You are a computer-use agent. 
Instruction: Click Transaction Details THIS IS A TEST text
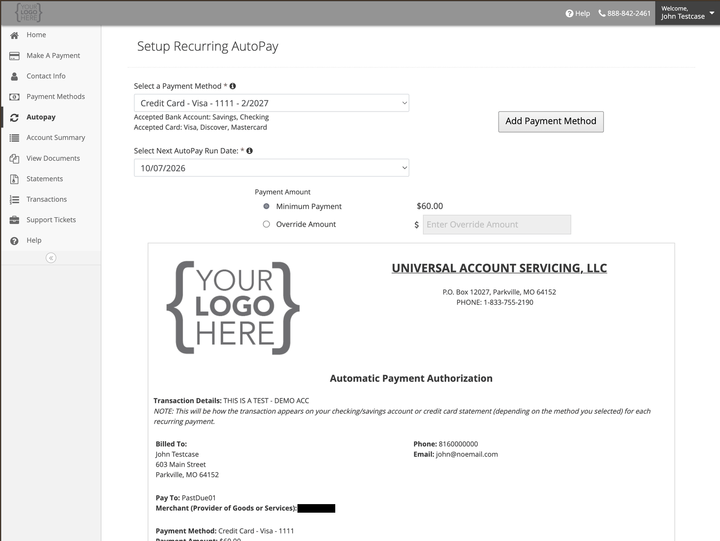pos(231,401)
